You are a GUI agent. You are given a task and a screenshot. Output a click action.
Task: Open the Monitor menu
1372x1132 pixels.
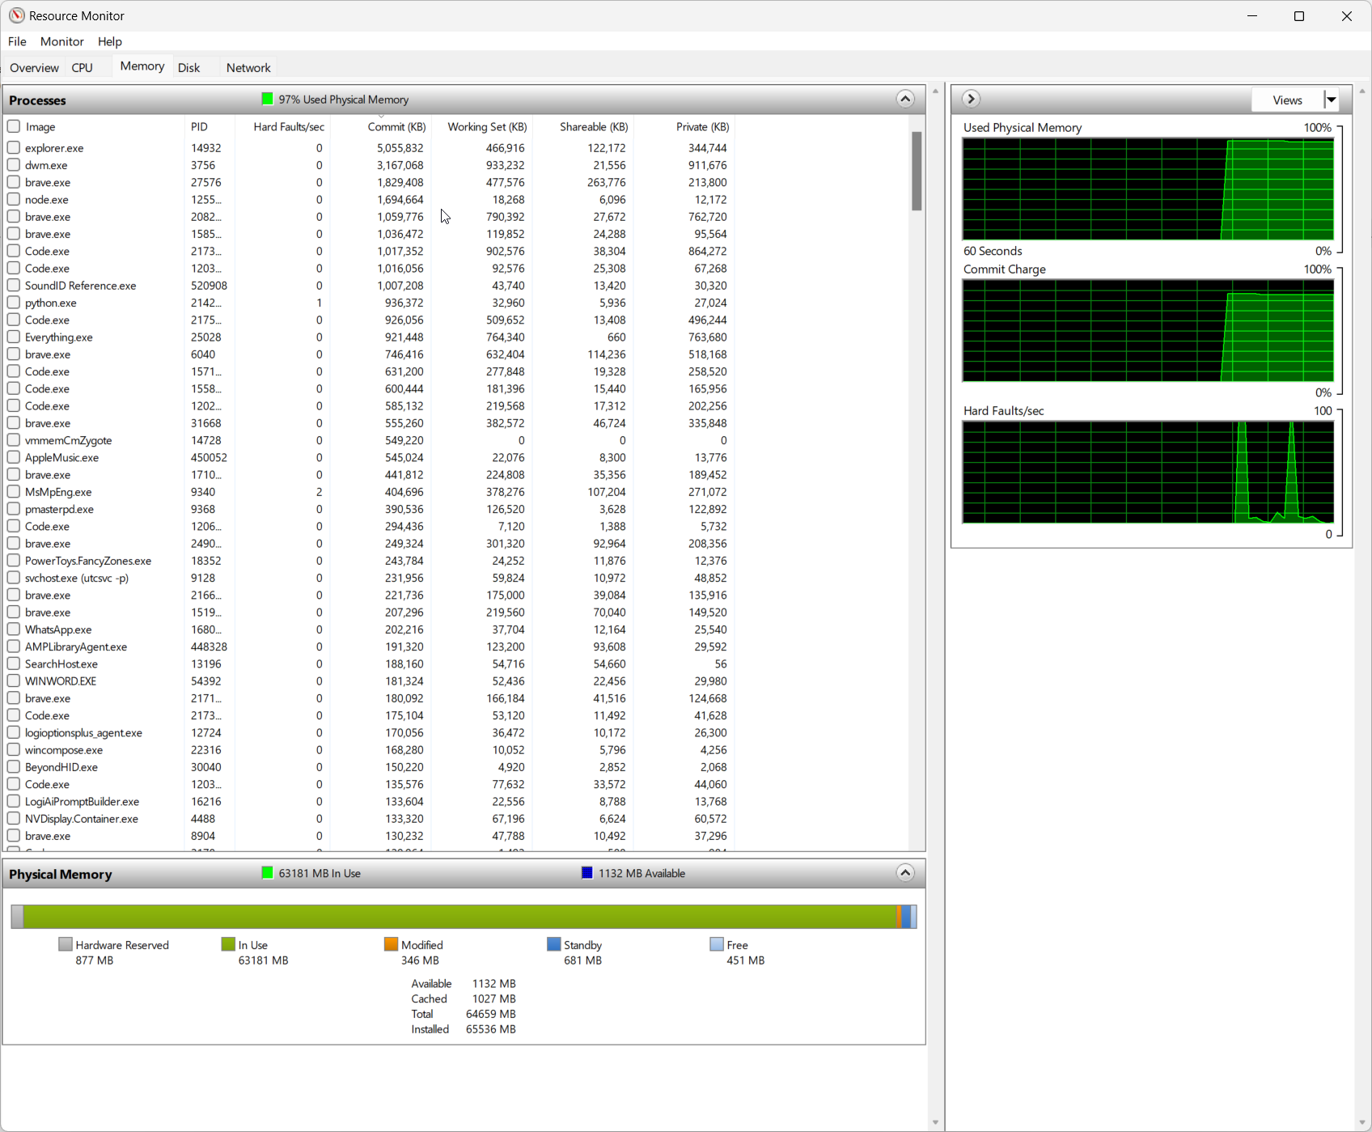pyautogui.click(x=61, y=41)
